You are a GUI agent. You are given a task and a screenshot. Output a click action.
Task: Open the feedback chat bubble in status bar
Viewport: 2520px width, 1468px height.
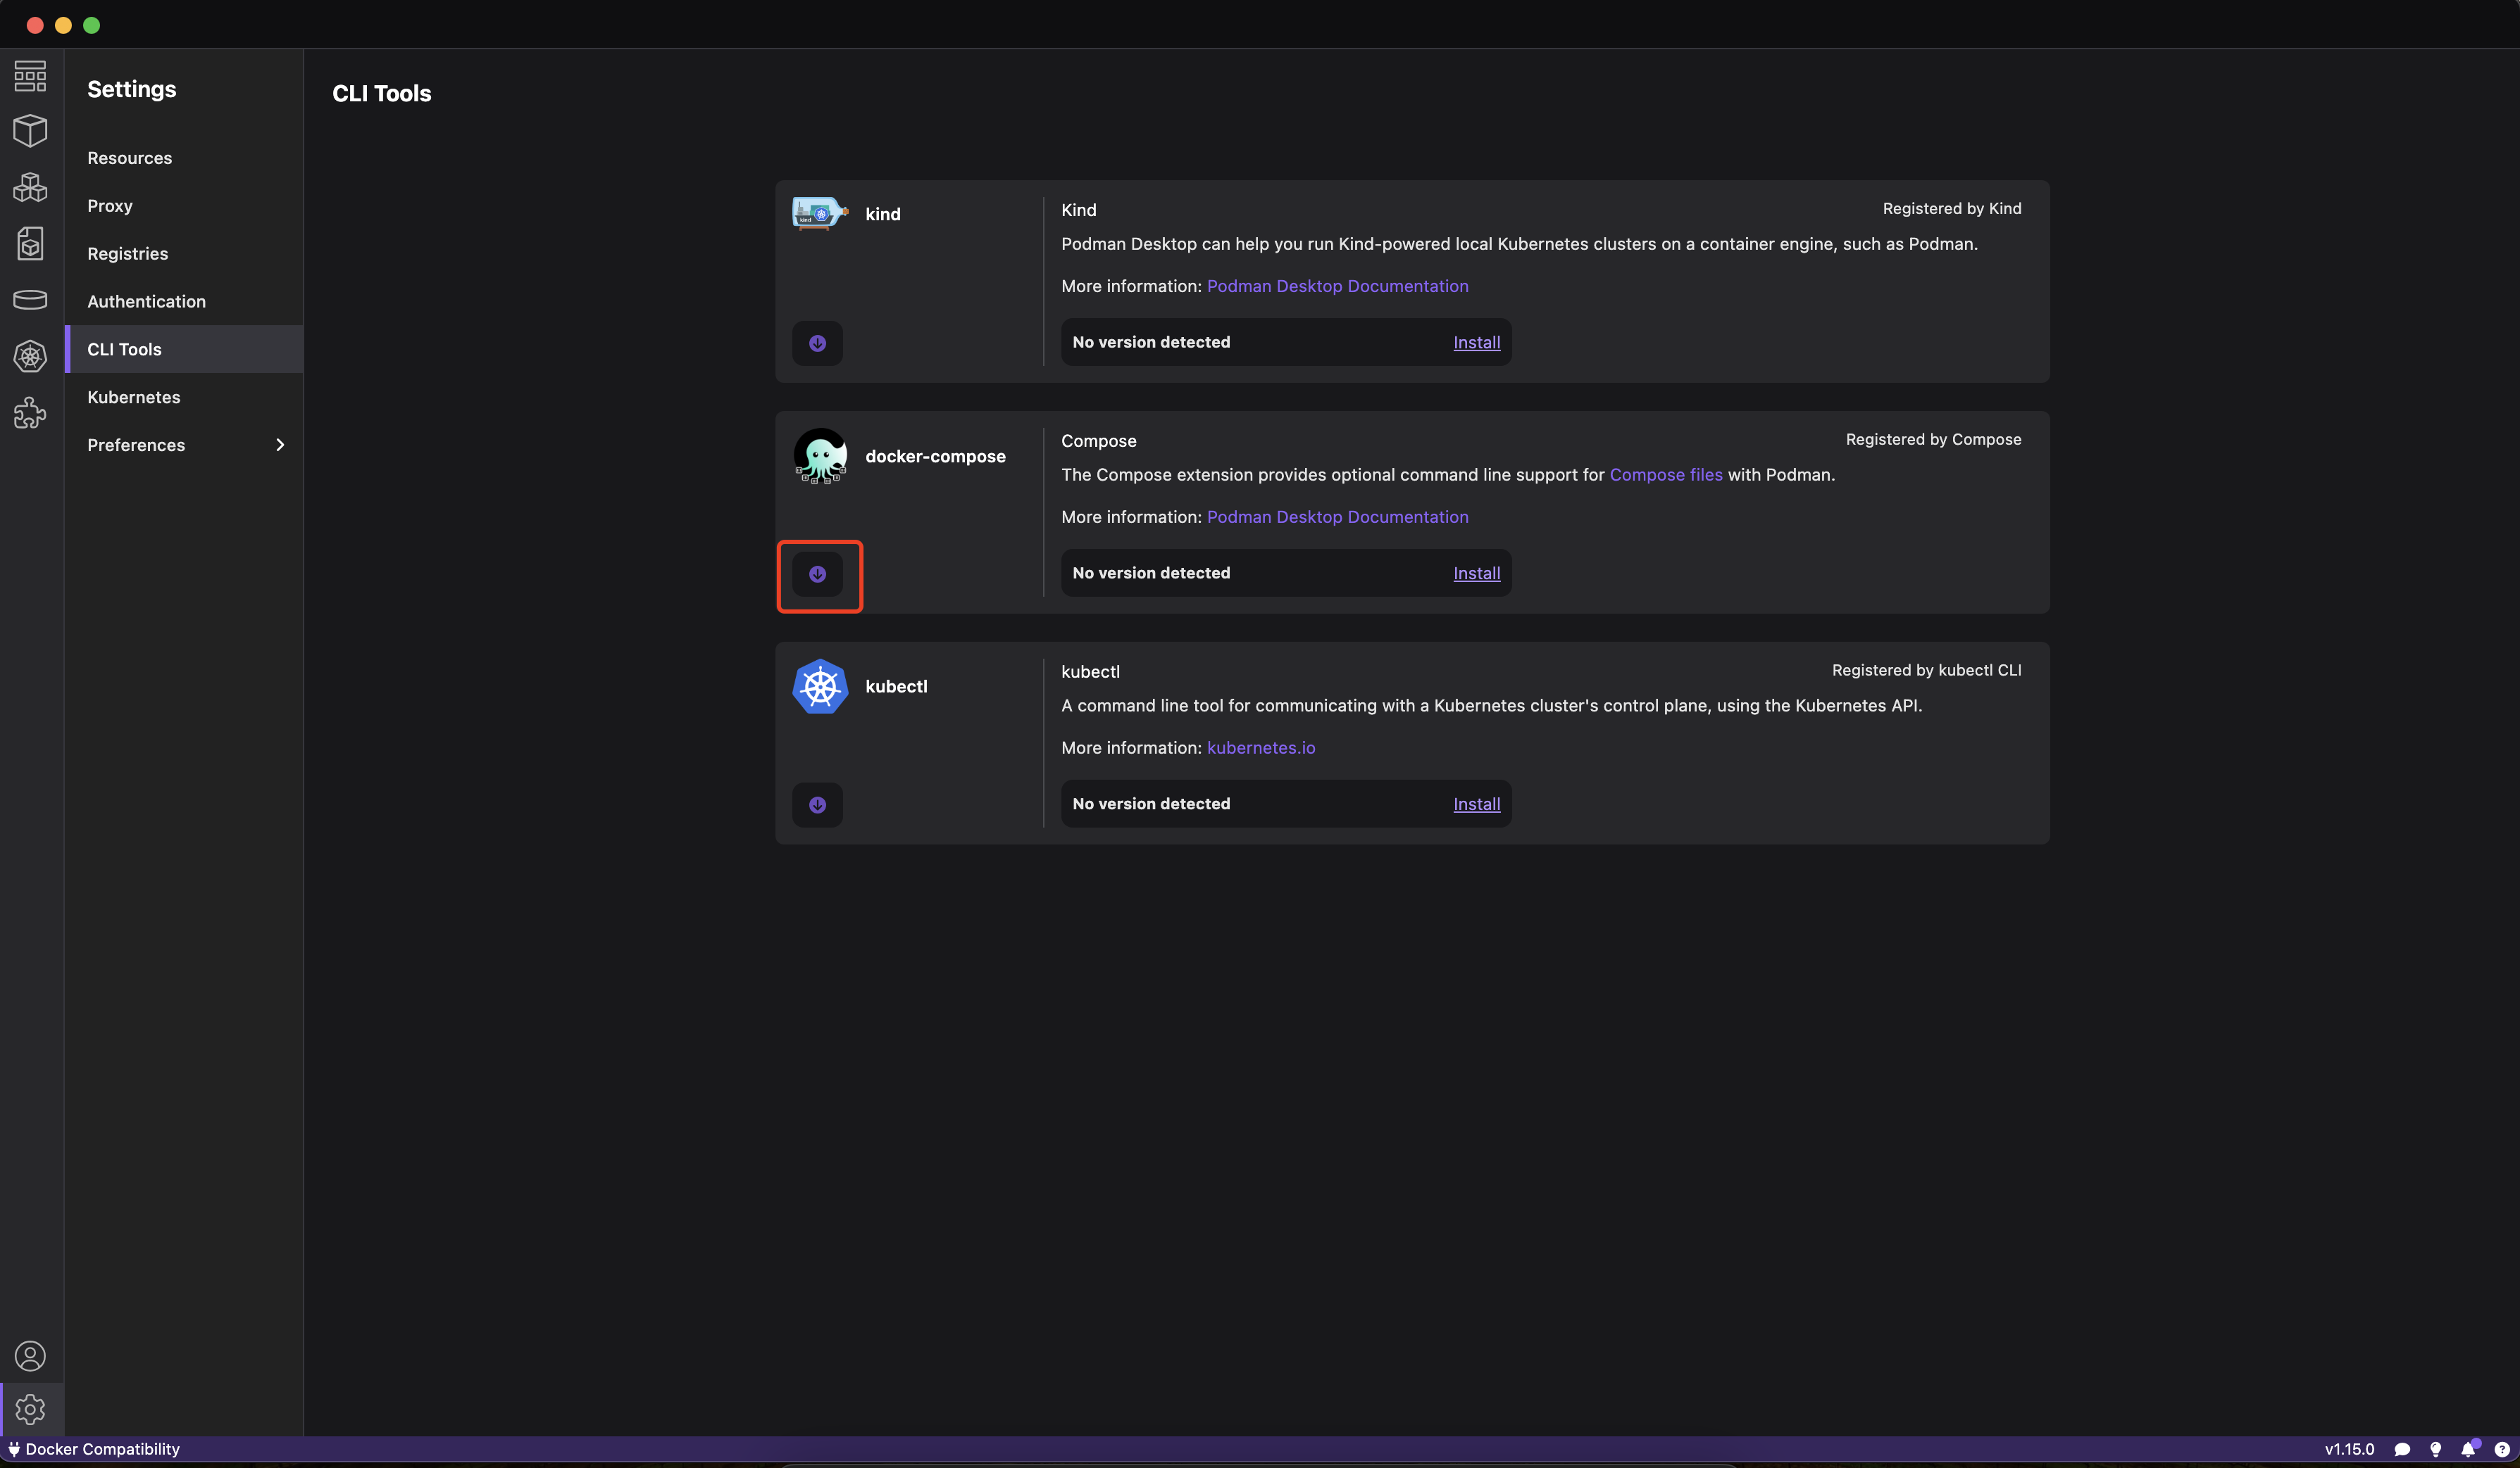coord(2402,1449)
